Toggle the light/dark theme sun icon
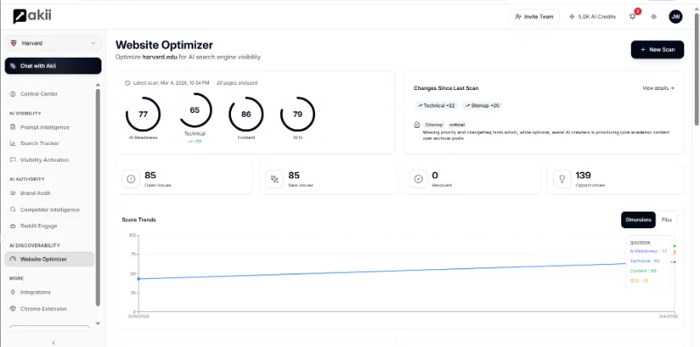 coord(654,17)
